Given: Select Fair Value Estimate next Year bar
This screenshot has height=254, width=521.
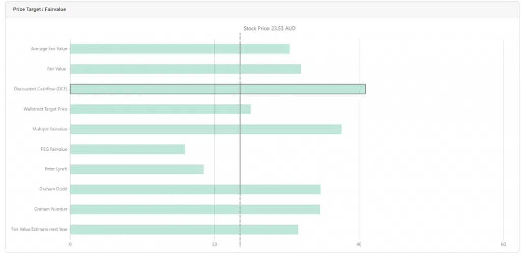Looking at the screenshot, I should [184, 229].
